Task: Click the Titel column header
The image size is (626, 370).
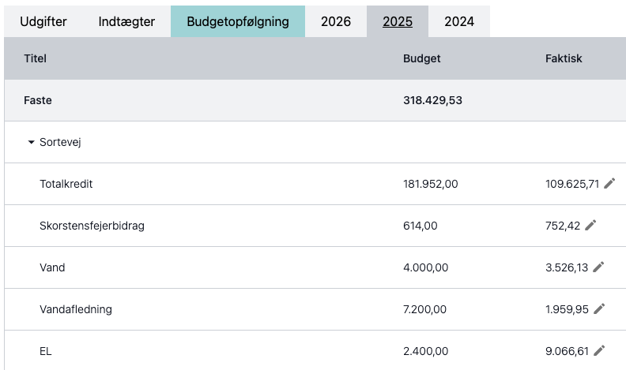Action: pos(35,58)
